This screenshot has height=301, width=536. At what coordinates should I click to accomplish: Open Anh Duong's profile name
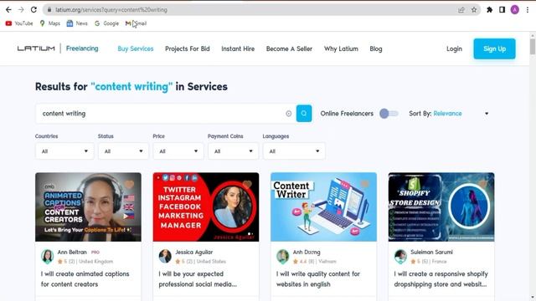[x=307, y=253]
